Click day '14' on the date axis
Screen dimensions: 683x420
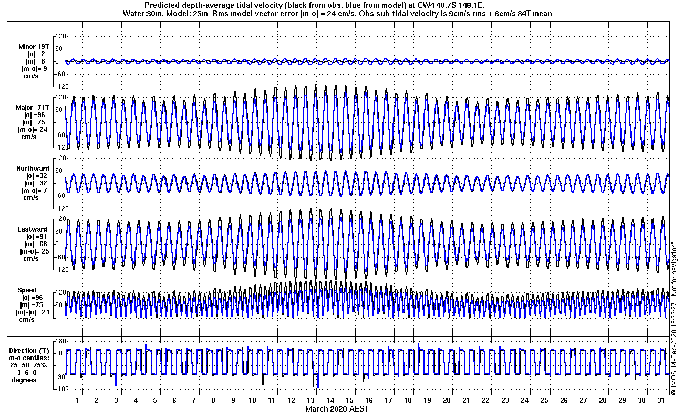330,401
